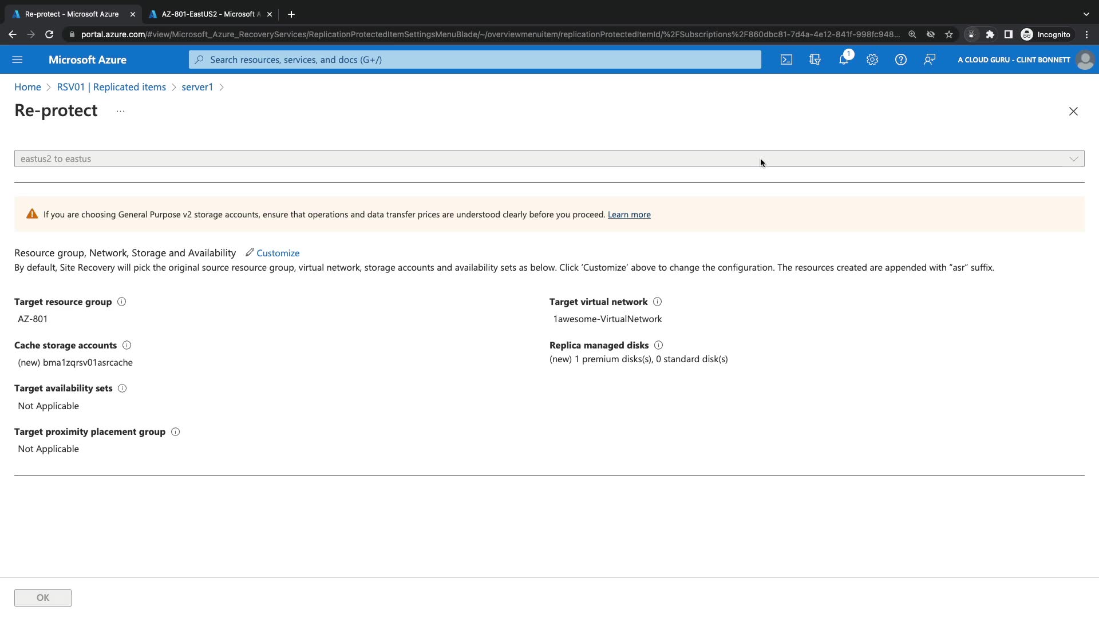Open Directories and subscriptions filter icon
This screenshot has height=618, width=1099.
(x=815, y=60)
